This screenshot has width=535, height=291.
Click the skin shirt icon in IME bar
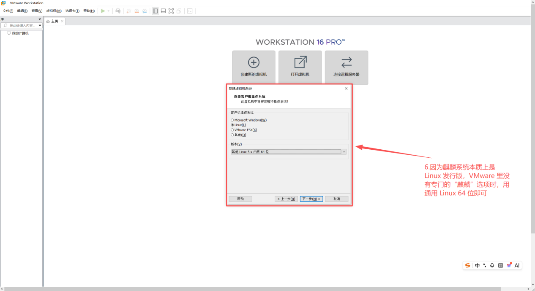509,265
